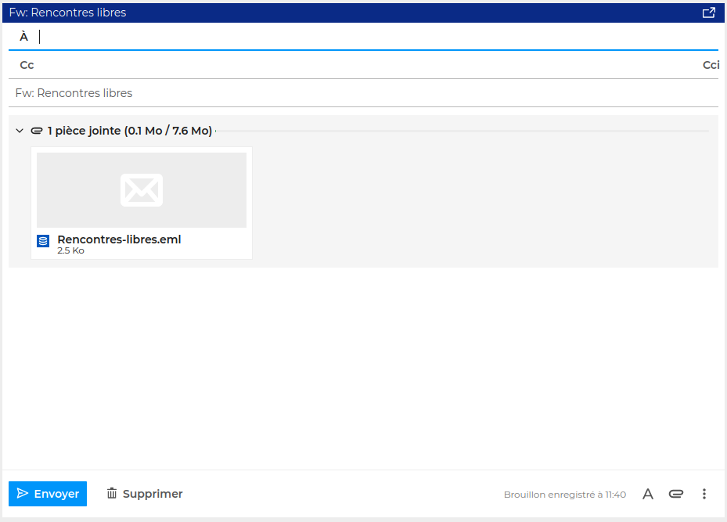Delete the draft with Supprimer

tap(145, 494)
